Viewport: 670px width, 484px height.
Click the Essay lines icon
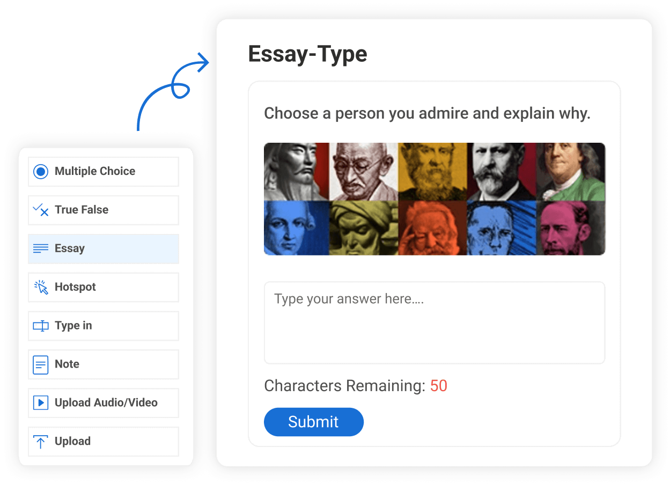[x=41, y=248]
